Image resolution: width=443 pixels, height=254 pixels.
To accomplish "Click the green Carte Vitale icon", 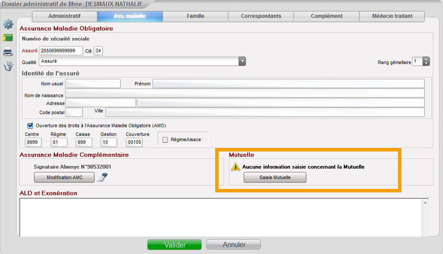I will [8, 38].
